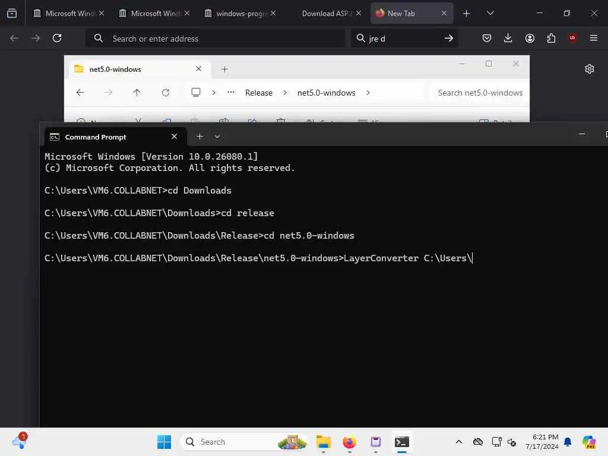The height and width of the screenshot is (456, 608).
Task: Close the Download ASP browser tab
Action: [358, 13]
